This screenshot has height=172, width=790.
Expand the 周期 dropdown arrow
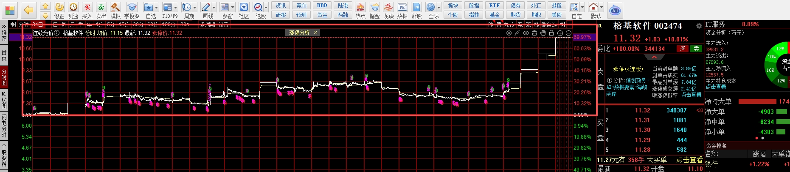click(x=194, y=8)
